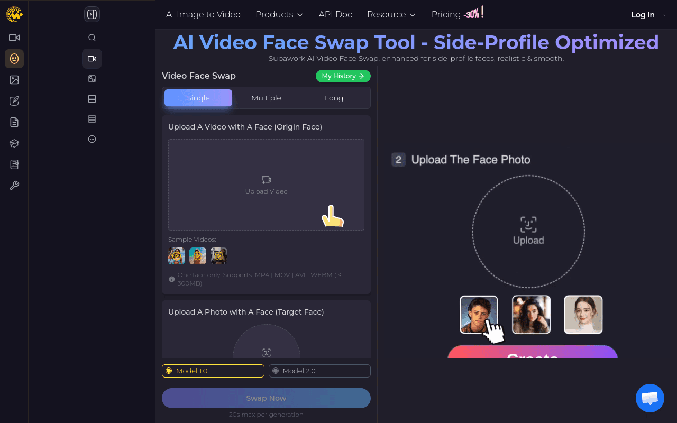Open the video camera section in left rail
677x423 pixels.
pyautogui.click(x=14, y=38)
